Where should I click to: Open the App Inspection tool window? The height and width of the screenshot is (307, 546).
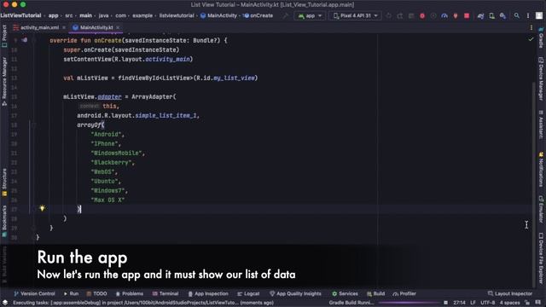pos(208,293)
